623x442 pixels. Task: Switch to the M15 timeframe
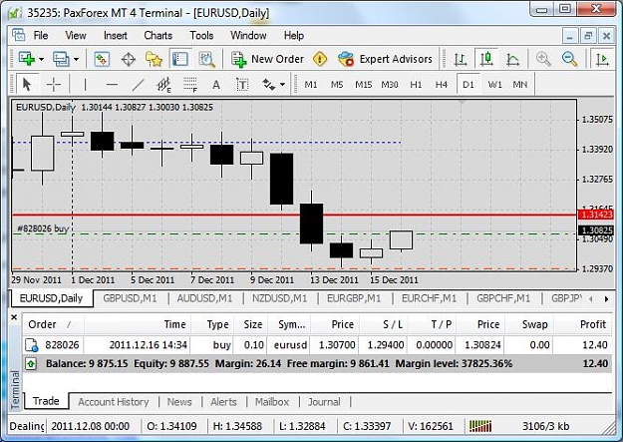(x=363, y=85)
